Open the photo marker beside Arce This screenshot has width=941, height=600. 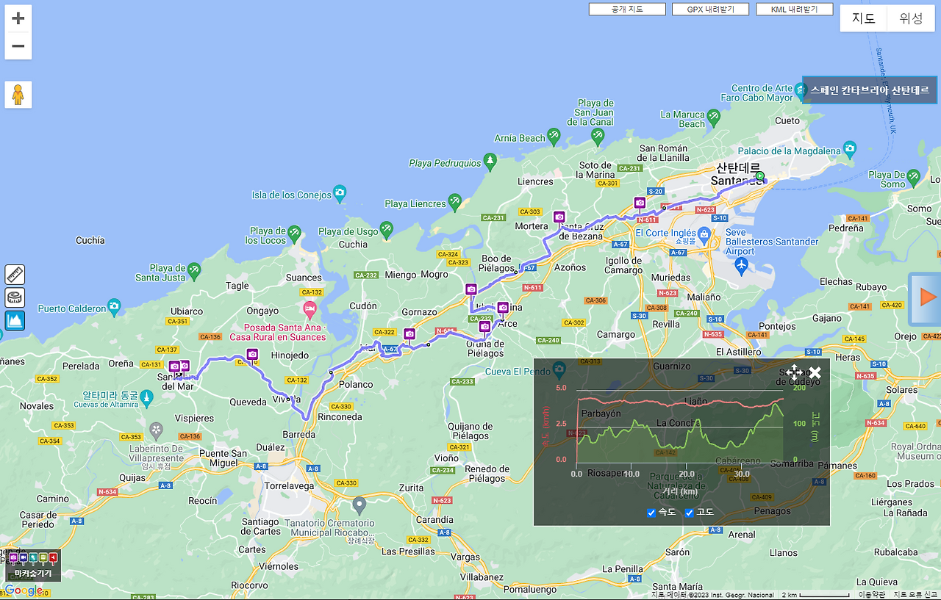tap(503, 308)
